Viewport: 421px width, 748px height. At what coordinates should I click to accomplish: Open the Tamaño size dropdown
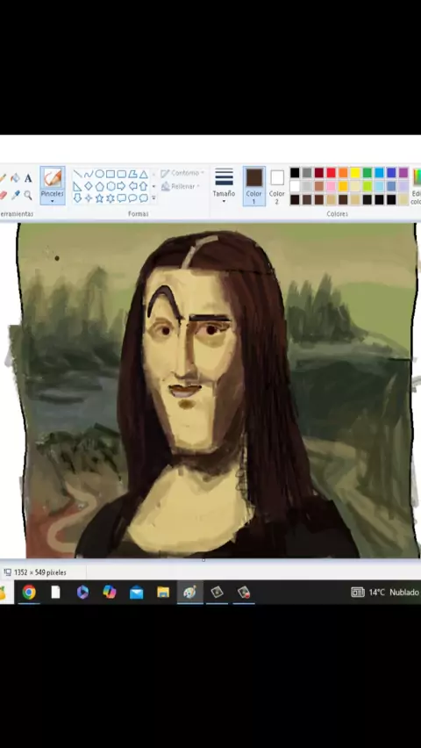(224, 185)
